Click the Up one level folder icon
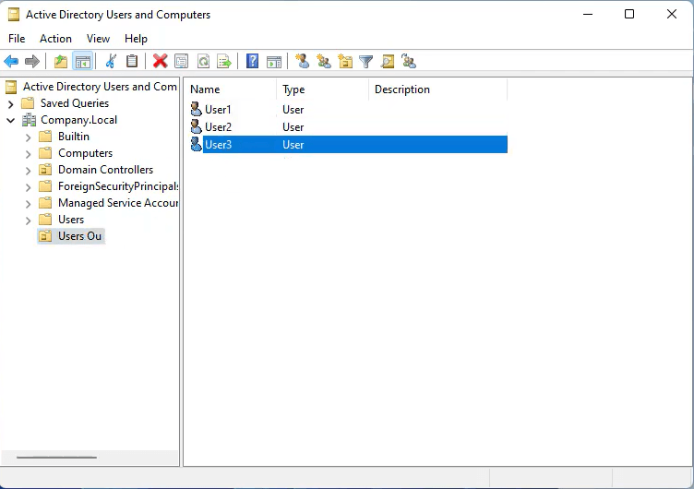 point(61,62)
